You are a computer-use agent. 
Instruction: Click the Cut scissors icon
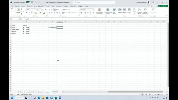pyautogui.click(x=21, y=9)
